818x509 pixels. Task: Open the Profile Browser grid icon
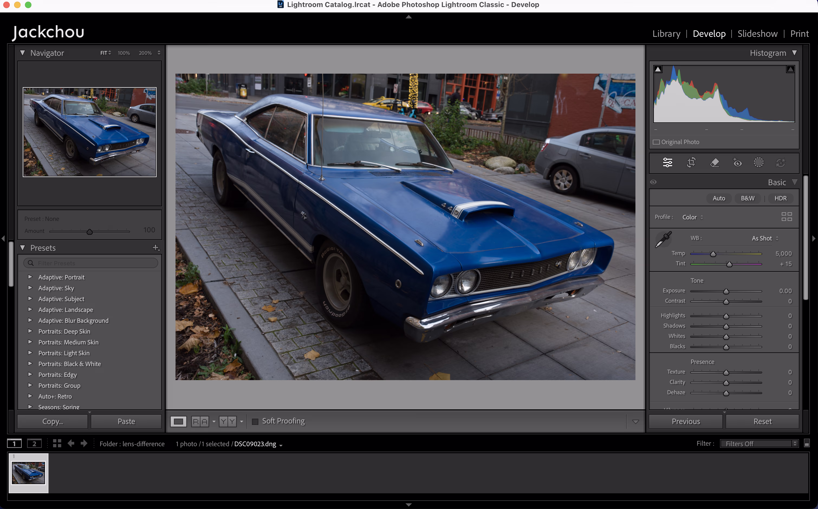[x=786, y=216]
